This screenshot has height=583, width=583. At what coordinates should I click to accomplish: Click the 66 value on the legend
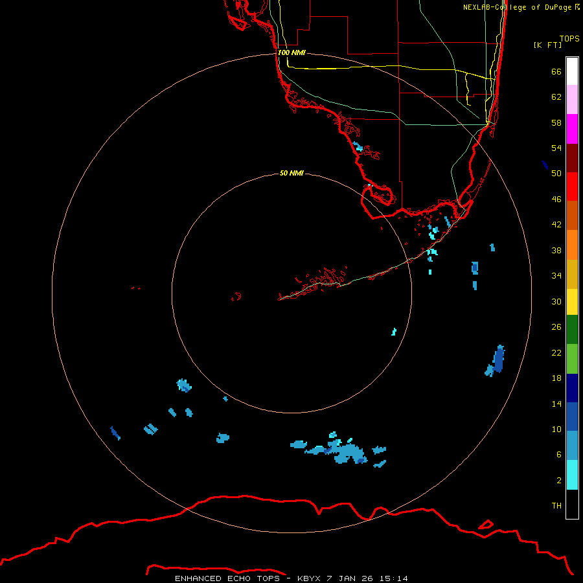(556, 71)
